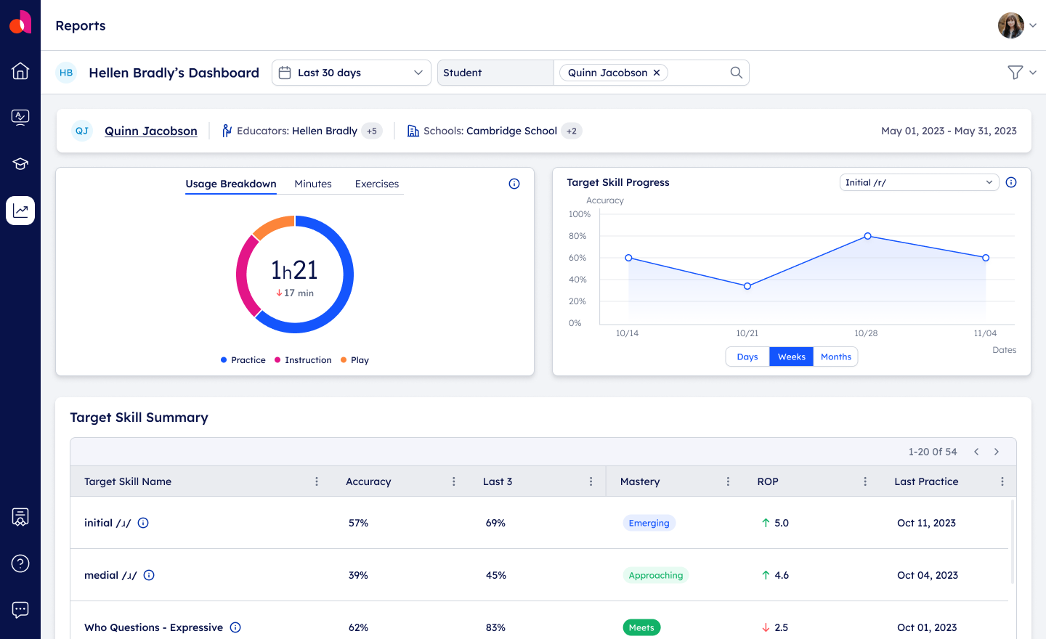Toggle the Instruction legend item
This screenshot has width=1046, height=639.
click(303, 360)
